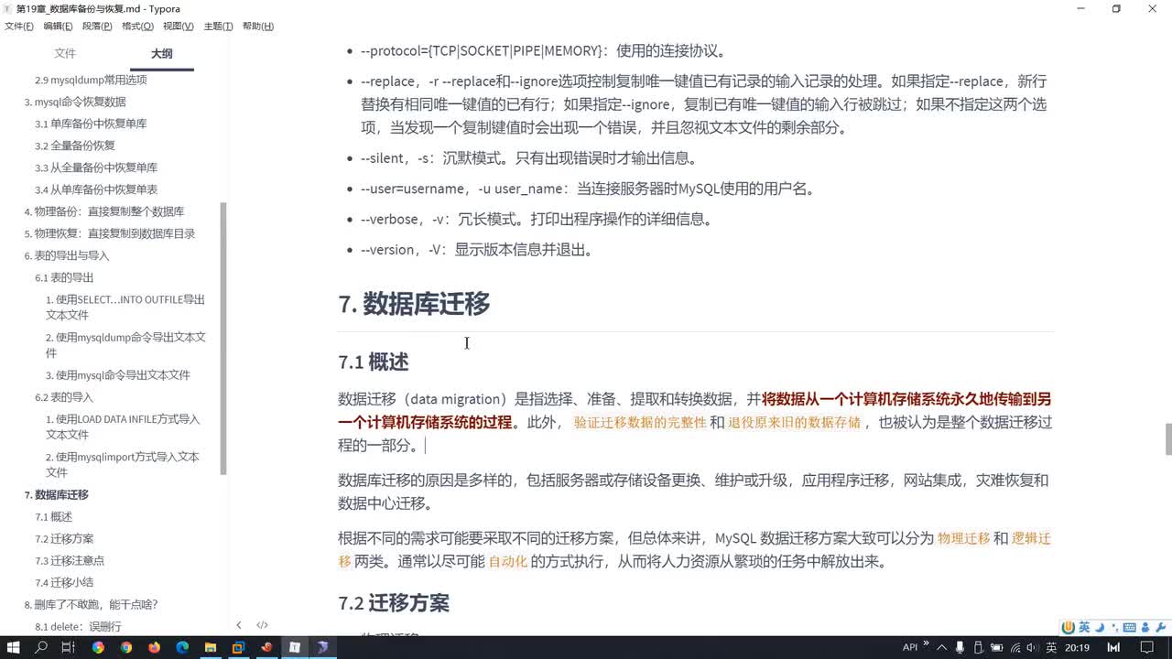The height and width of the screenshot is (659, 1172).
Task: Switch sidebar to 大纲 tab
Action: point(162,53)
